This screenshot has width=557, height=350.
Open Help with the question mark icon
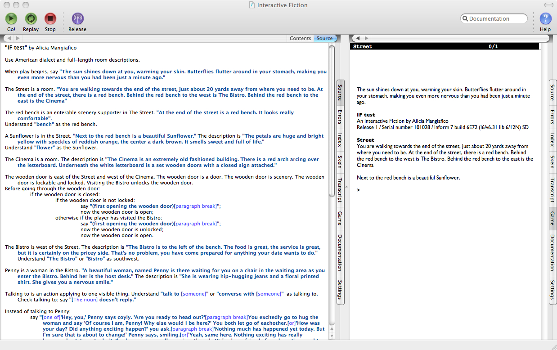coord(545,19)
